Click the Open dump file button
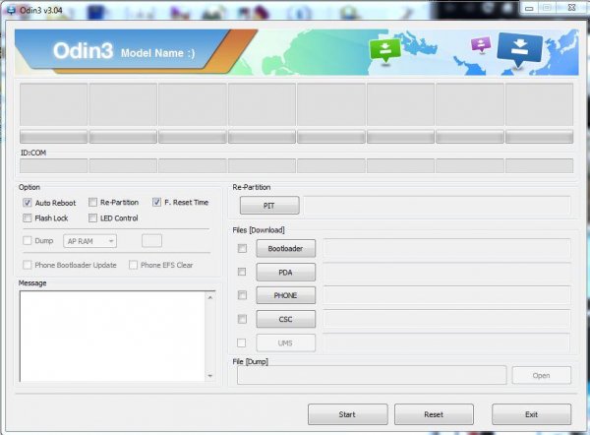 tap(542, 375)
